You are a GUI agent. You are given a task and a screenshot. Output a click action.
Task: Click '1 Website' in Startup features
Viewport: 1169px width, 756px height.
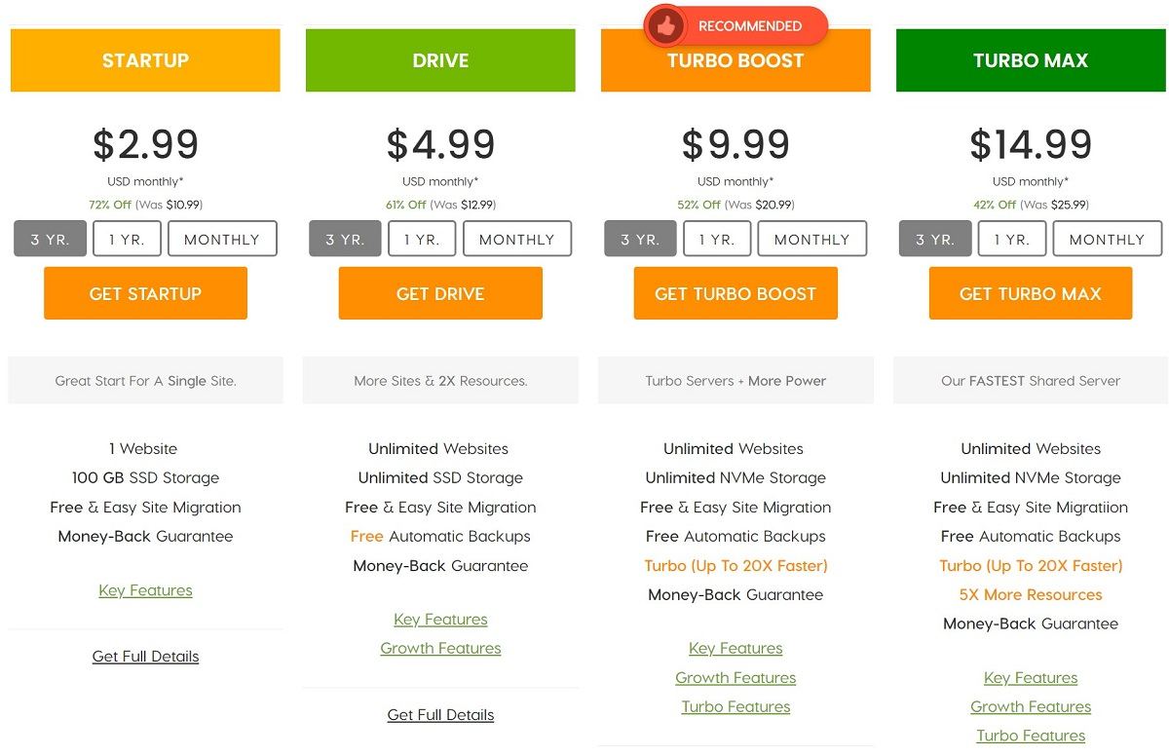pos(143,449)
